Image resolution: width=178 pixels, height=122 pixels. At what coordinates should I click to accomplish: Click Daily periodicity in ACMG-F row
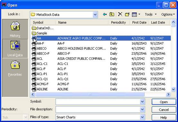114,84
